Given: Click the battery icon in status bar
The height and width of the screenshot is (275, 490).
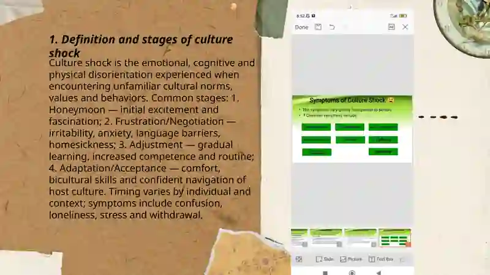Looking at the screenshot, I should click(403, 16).
